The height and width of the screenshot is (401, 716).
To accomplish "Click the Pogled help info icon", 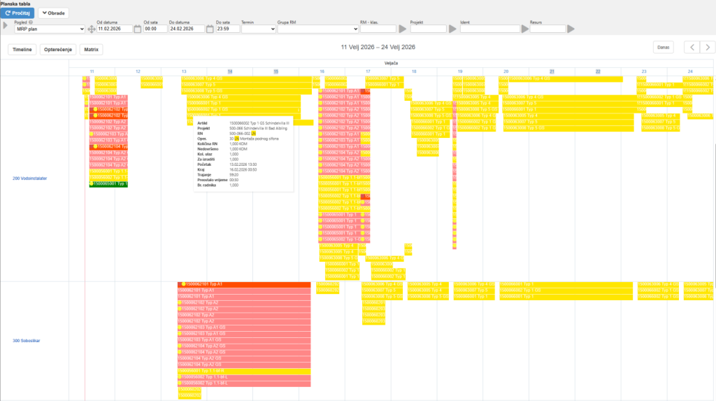I will tap(31, 22).
